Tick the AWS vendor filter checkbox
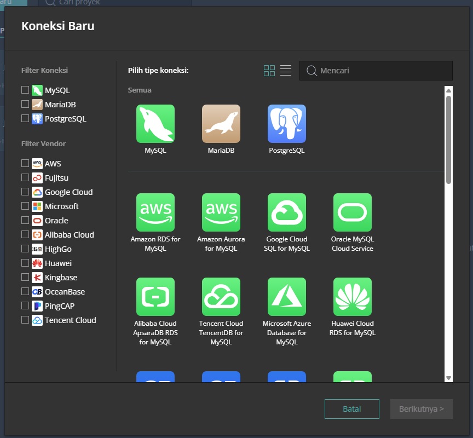The height and width of the screenshot is (438, 473). (25, 163)
